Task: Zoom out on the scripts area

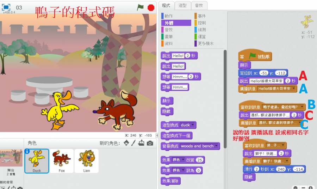Action: coord(295,188)
